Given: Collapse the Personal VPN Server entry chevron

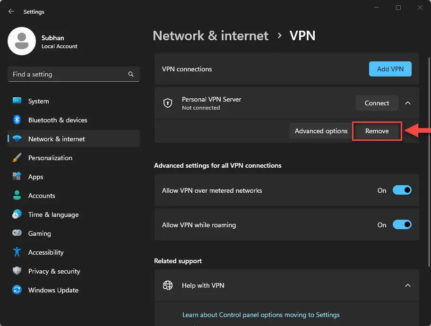Looking at the screenshot, I should pos(408,103).
